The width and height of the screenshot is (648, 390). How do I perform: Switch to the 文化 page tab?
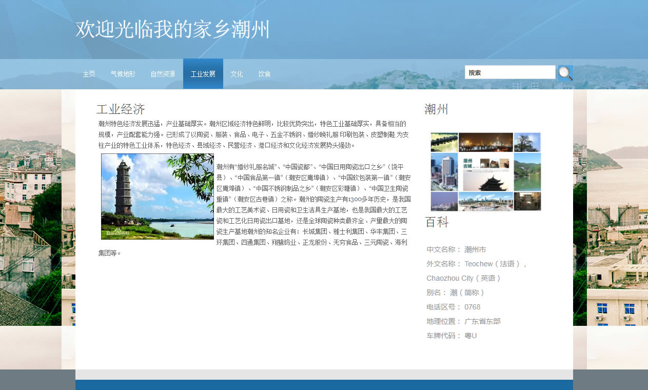(x=237, y=74)
